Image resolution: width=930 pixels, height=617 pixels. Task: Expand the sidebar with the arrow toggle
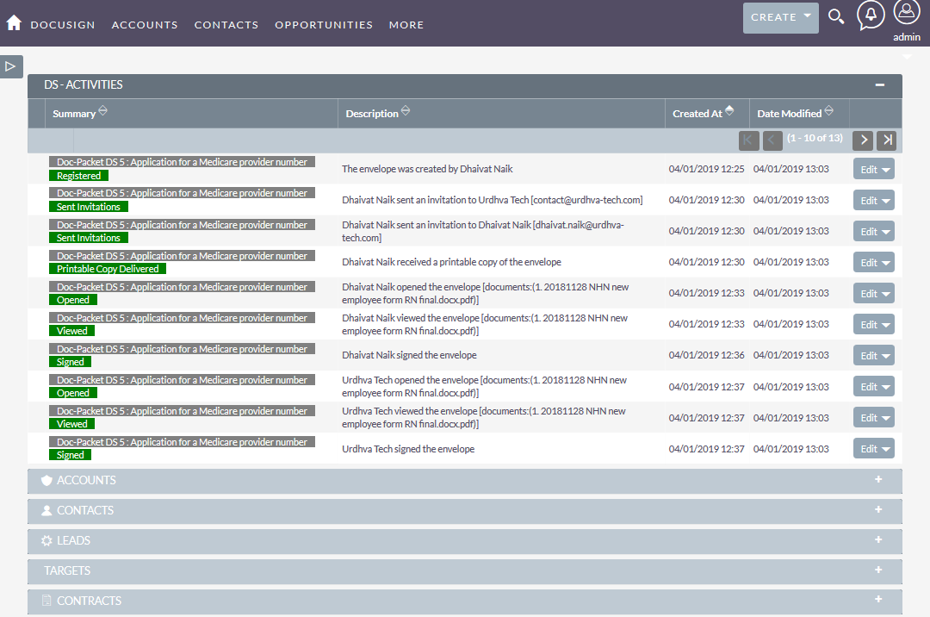10,66
